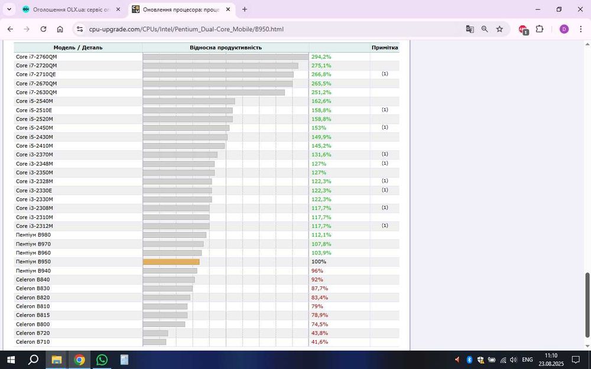Screen dimensions: 591x369
Task: Select the Core i7-2670QM entry
Action: click(x=37, y=83)
